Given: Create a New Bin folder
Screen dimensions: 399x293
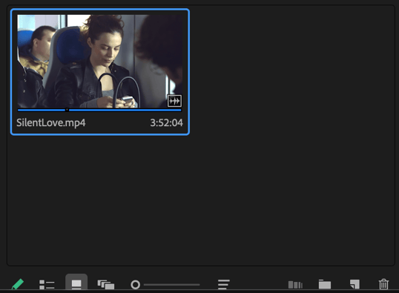Looking at the screenshot, I should tap(325, 284).
